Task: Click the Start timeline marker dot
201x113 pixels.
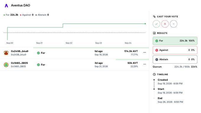Action: tap(154, 89)
